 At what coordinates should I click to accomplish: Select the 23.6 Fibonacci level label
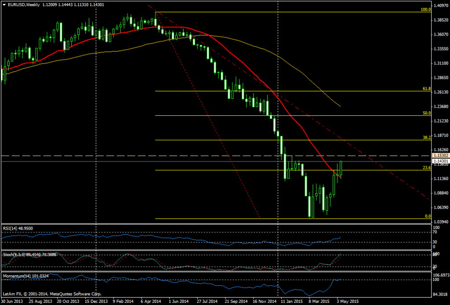pyautogui.click(x=426, y=168)
